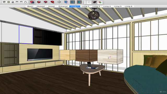Switch to the Front view house icon
The width and height of the screenshot is (167, 94).
(13, 2)
